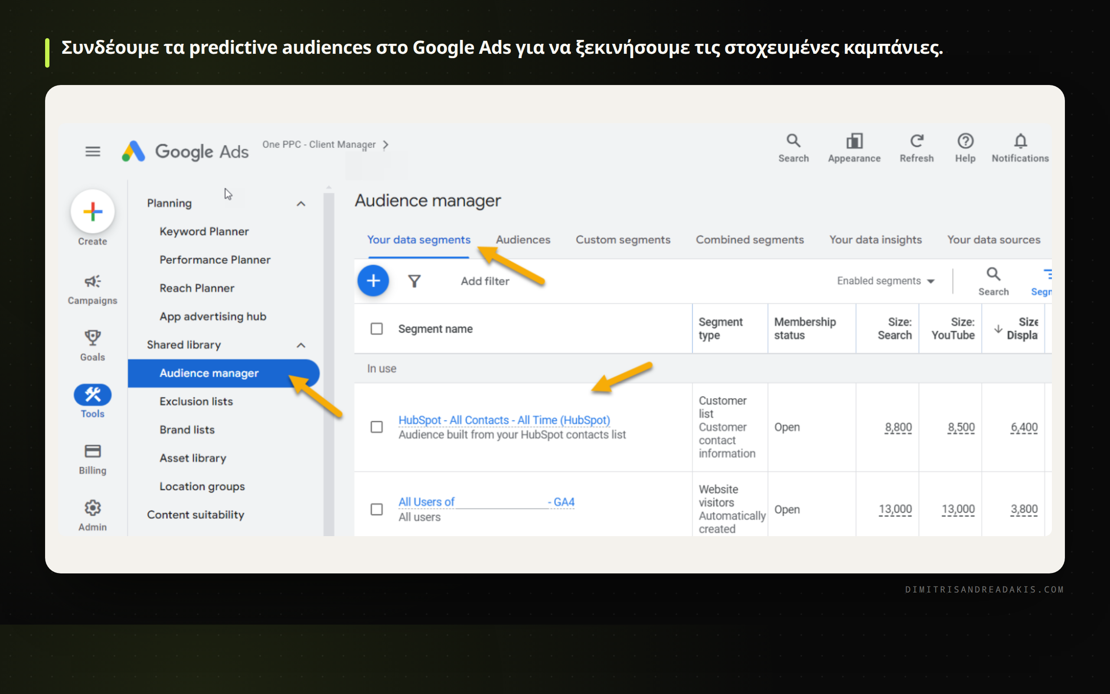Image resolution: width=1110 pixels, height=694 pixels.
Task: Click GA4 Display size 3,800
Action: pyautogui.click(x=1024, y=510)
